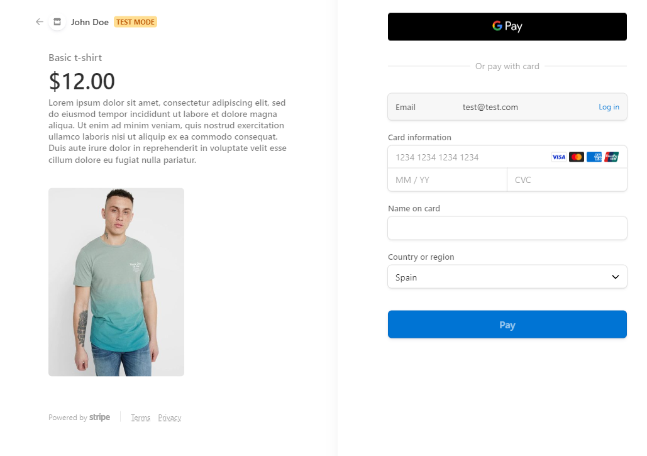This screenshot has width=647, height=456.
Task: Click the American Express icon
Action: pos(594,157)
